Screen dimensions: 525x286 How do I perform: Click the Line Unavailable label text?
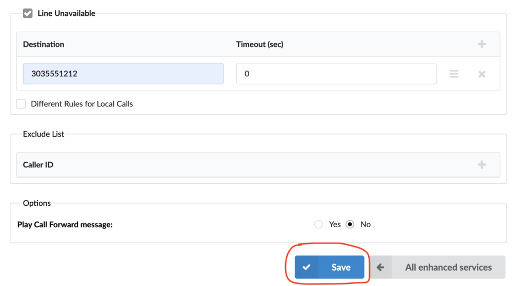click(x=66, y=13)
